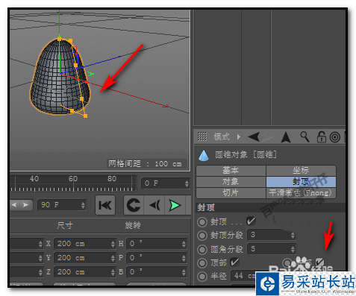The image size is (356, 296).
Task: Click the 封顶分段 value stepper arrows
Action: point(293,235)
